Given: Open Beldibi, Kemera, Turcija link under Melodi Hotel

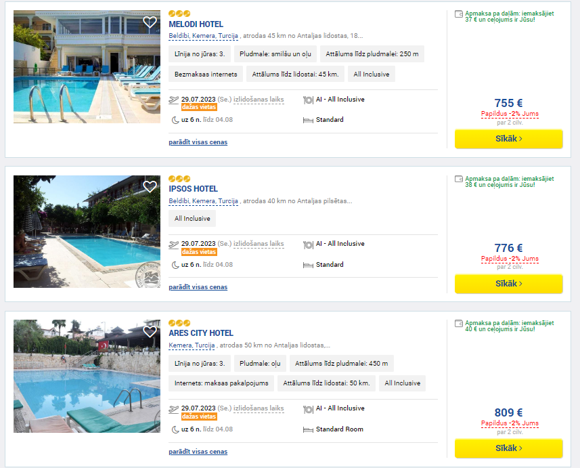Looking at the screenshot, I should coord(204,36).
